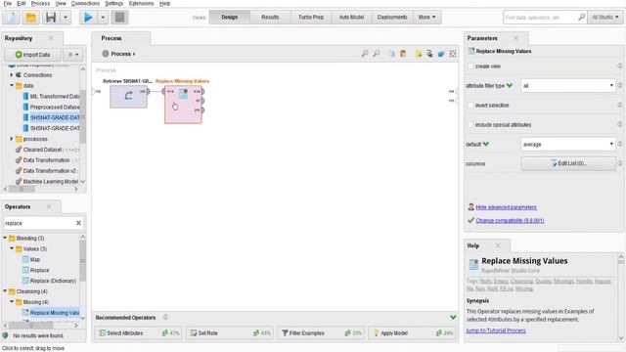This screenshot has width=626, height=352.
Task: Click the info icon beside default parameter
Action: [619, 144]
